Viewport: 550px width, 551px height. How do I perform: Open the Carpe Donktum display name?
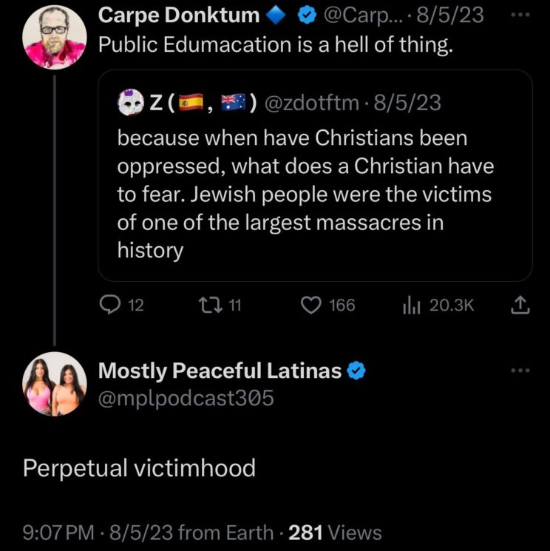click(179, 15)
